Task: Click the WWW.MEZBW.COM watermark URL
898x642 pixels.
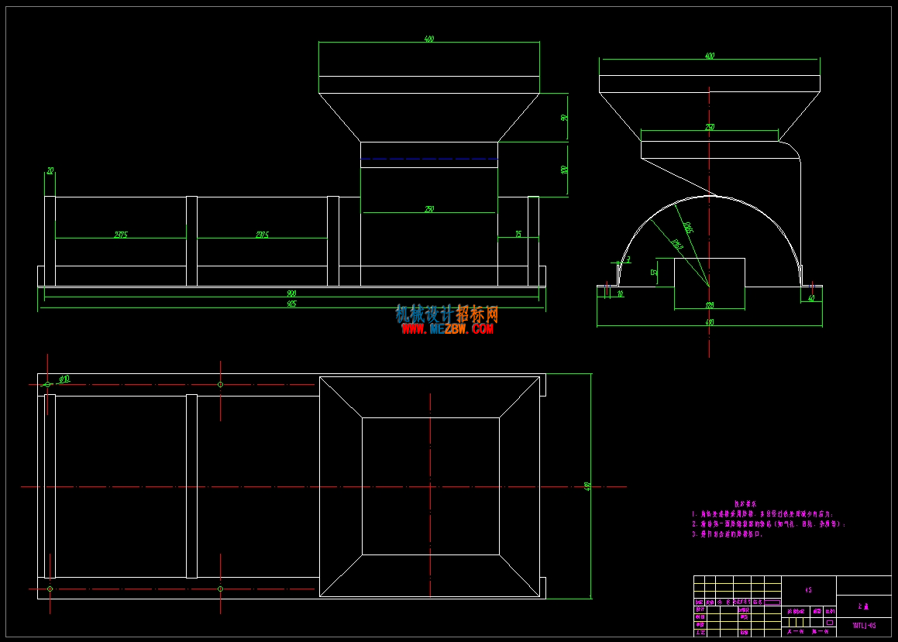Action: [447, 328]
